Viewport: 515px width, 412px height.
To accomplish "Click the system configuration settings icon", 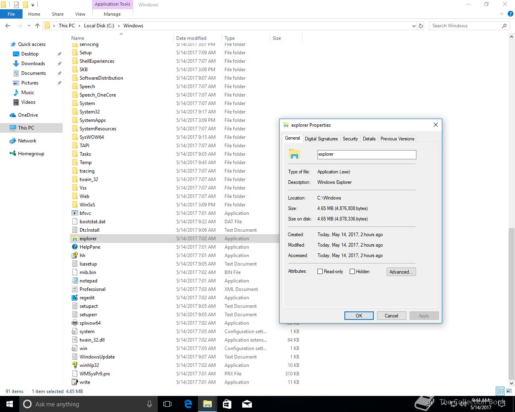I will pos(74,332).
